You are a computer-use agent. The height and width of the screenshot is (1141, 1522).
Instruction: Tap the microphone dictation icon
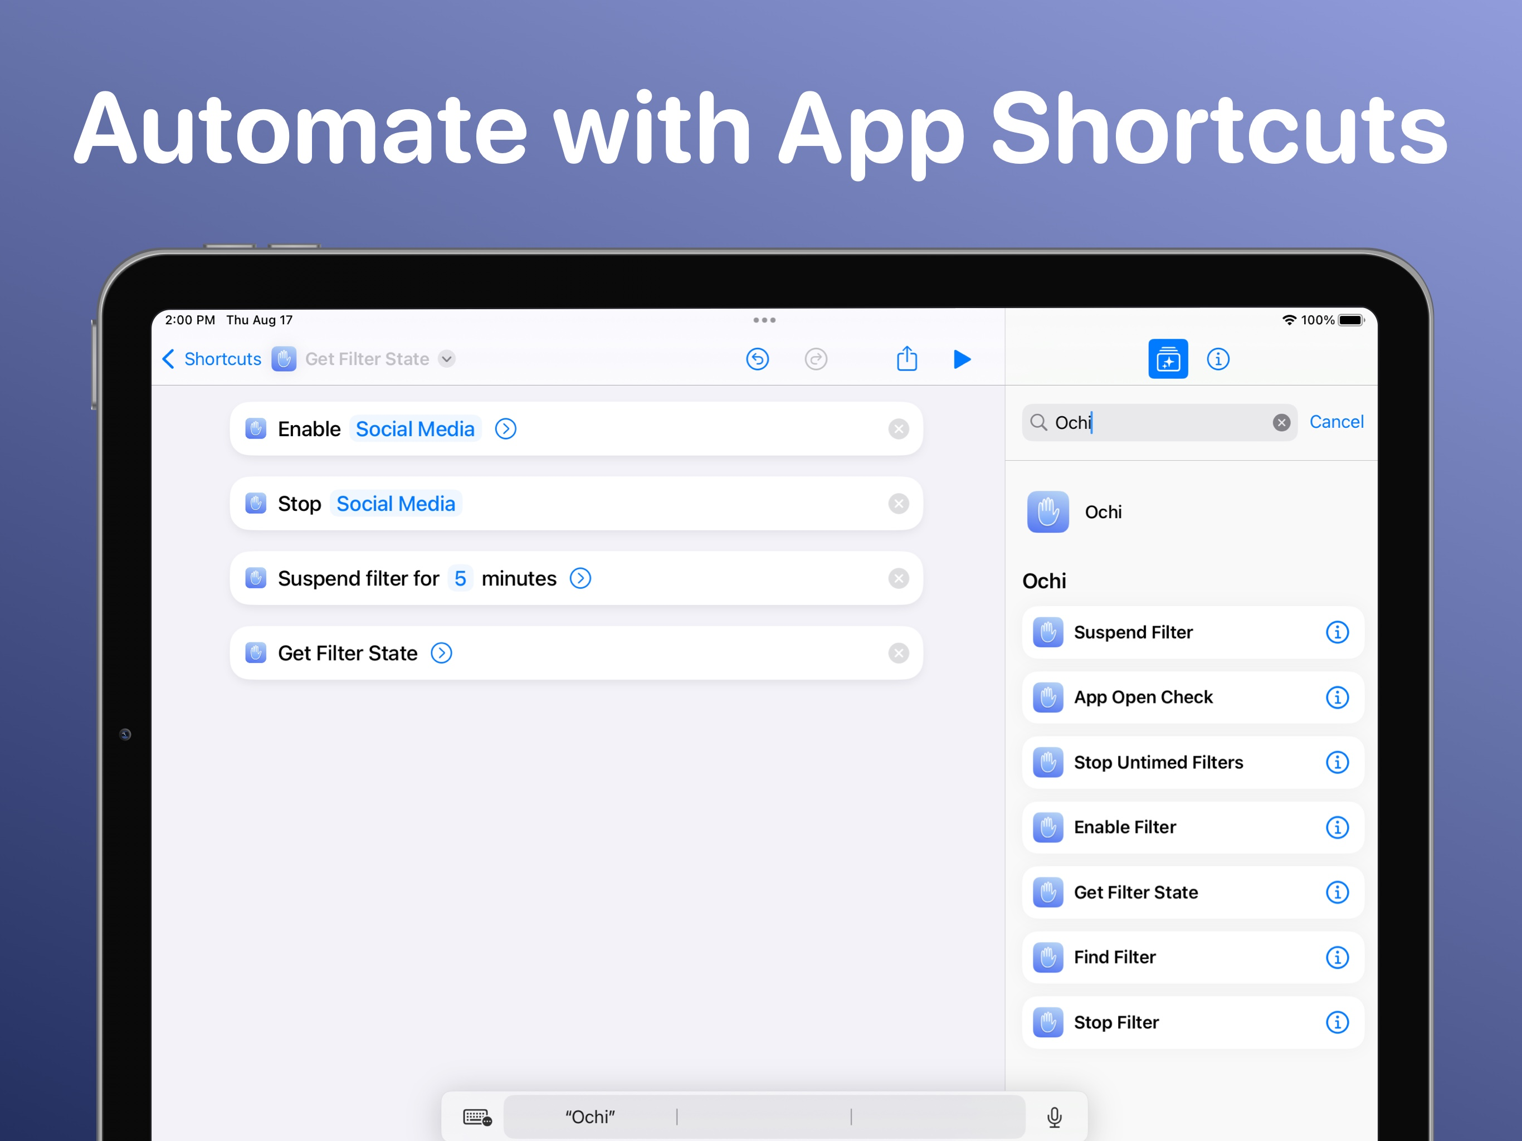pos(1053,1117)
